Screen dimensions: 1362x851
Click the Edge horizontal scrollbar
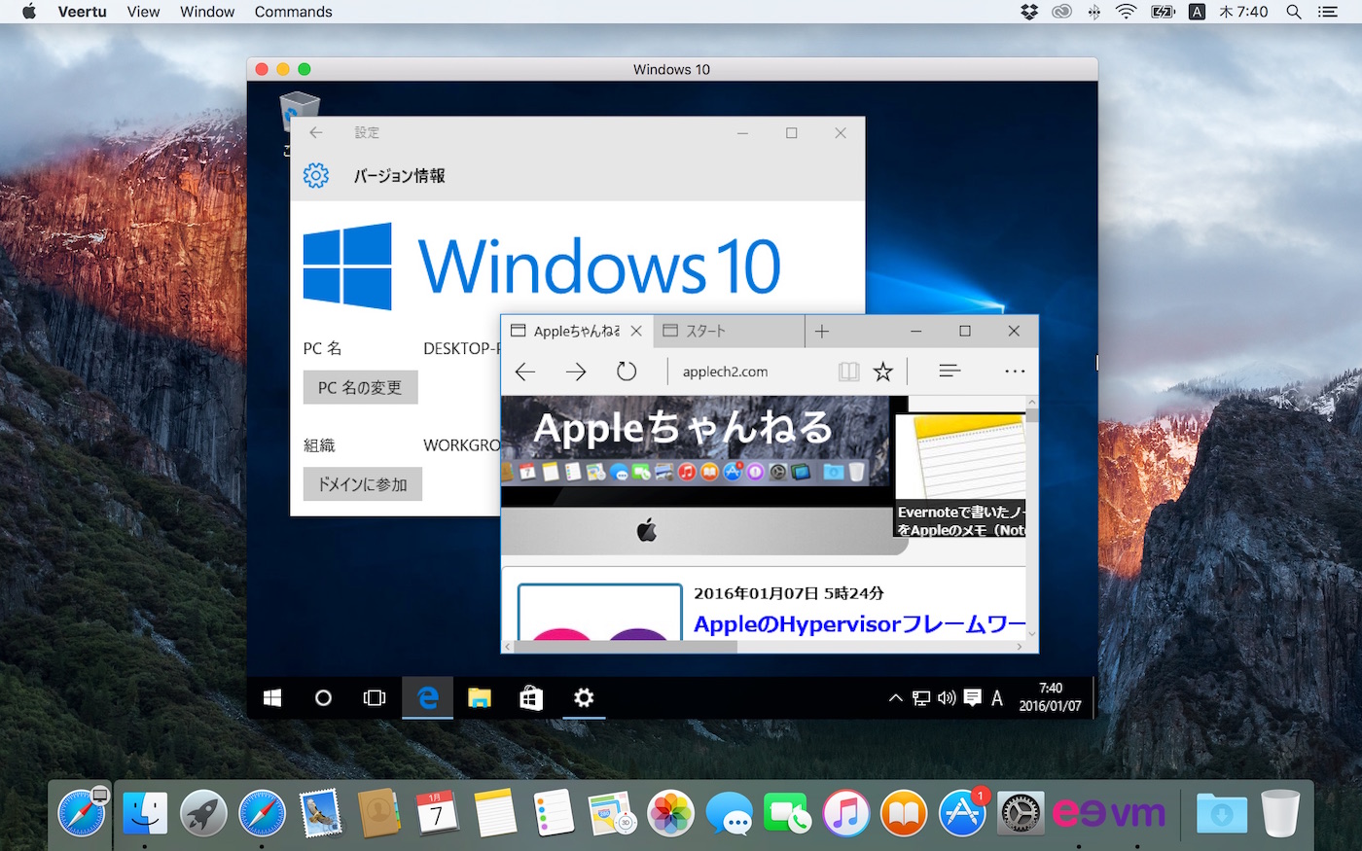626,647
